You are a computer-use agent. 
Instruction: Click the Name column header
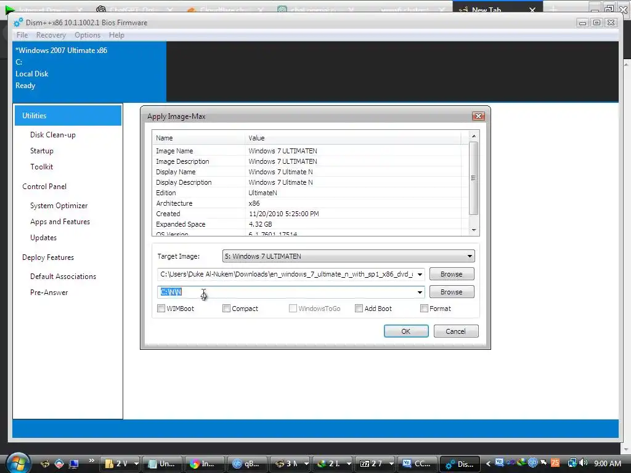[198, 138]
